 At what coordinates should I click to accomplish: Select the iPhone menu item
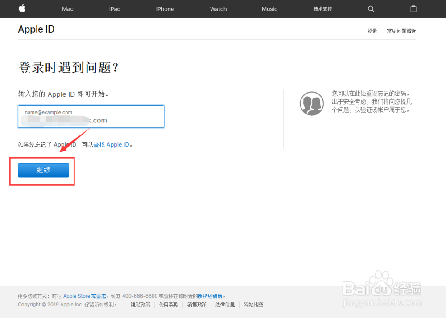tap(165, 8)
